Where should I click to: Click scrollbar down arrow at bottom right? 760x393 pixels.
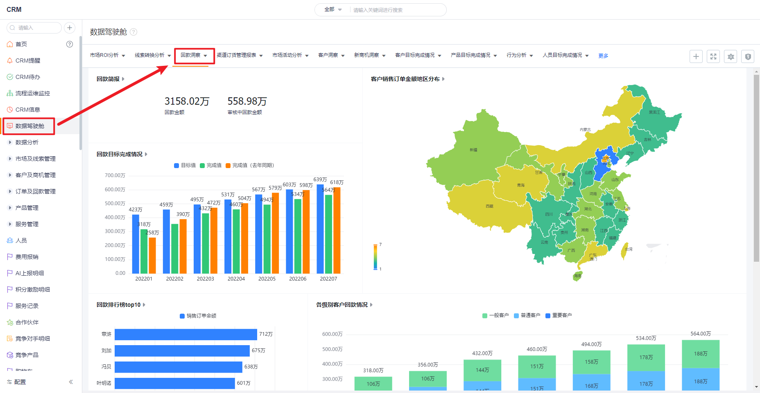click(756, 387)
